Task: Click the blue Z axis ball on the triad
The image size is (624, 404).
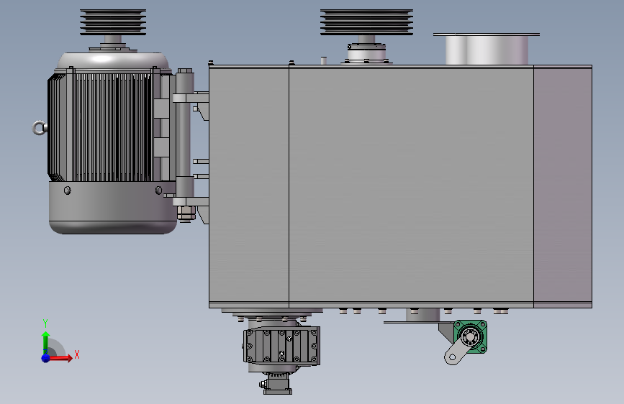Action: (x=46, y=358)
